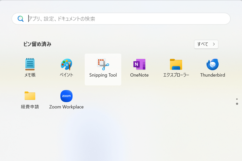Screen dimensions: 242x161
Task: Open エクスプローラー (File Explorer)
Action: click(176, 68)
